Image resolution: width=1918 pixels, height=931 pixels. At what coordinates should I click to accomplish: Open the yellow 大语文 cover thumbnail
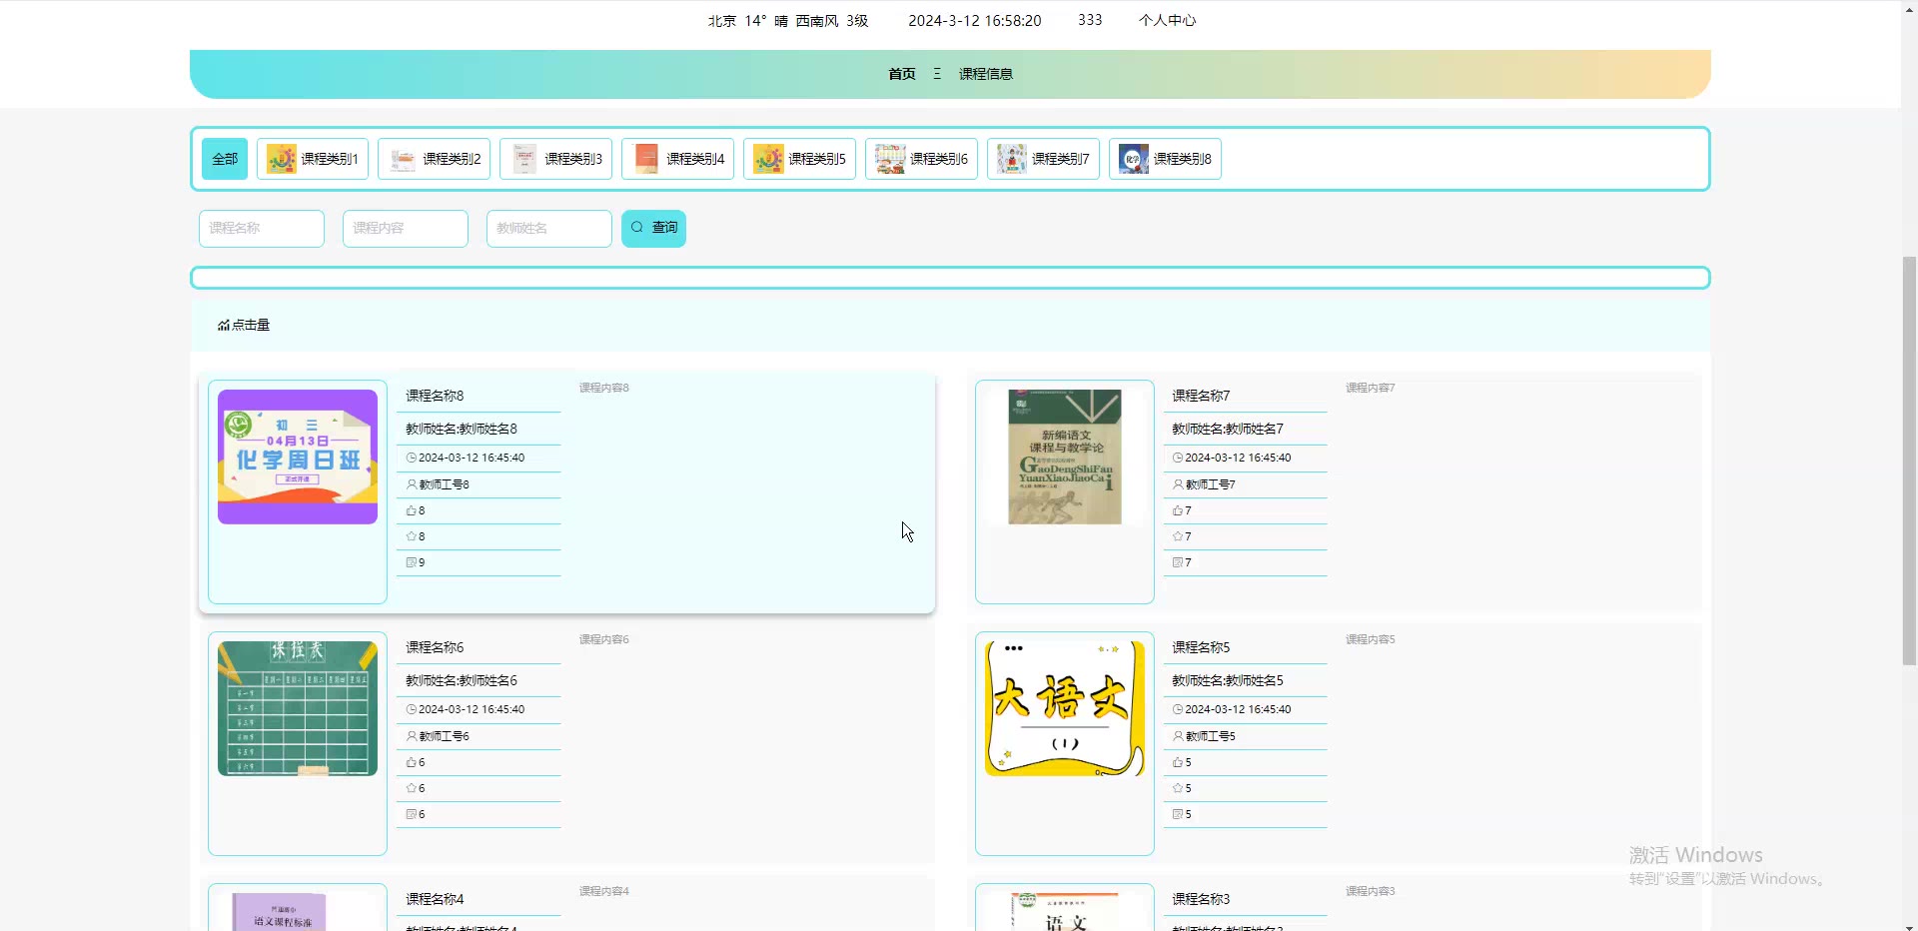(1065, 708)
